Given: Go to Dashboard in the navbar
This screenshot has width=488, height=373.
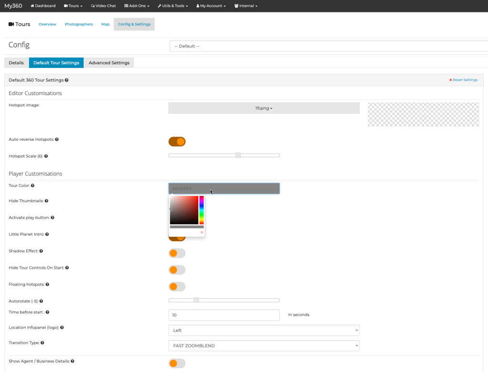Looking at the screenshot, I should pos(43,6).
